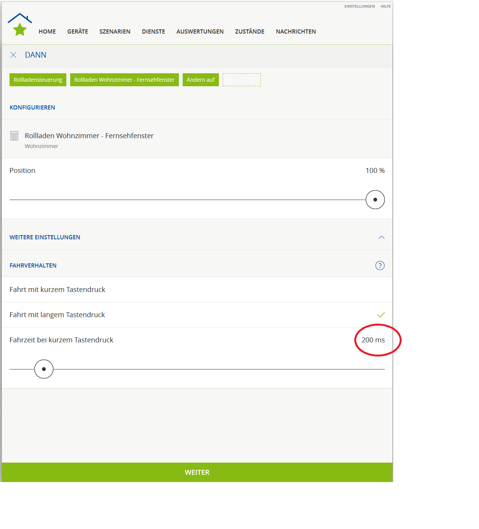Click the Ändern auf step button
This screenshot has height=529, width=479.
[201, 80]
